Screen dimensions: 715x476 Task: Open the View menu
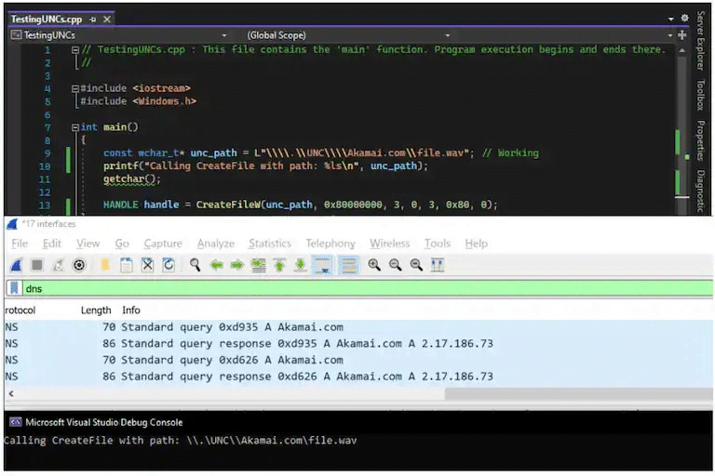tap(88, 244)
